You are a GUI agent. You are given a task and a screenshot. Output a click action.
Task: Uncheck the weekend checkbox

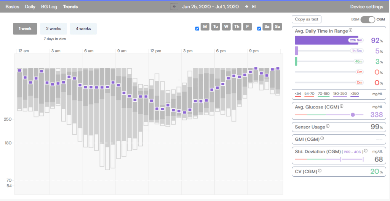(259, 28)
